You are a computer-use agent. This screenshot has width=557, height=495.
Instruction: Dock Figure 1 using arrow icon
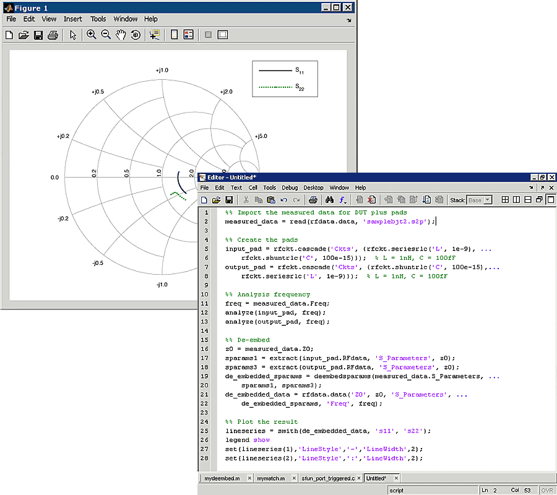[x=349, y=20]
